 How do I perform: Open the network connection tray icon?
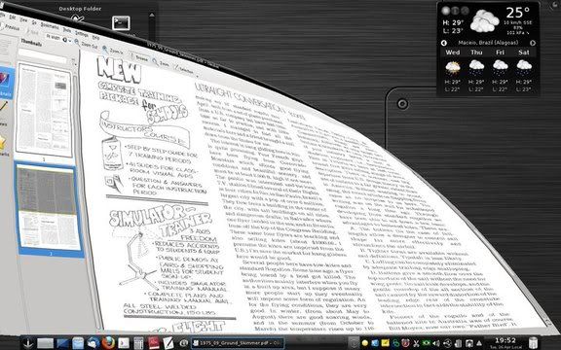coord(468,343)
